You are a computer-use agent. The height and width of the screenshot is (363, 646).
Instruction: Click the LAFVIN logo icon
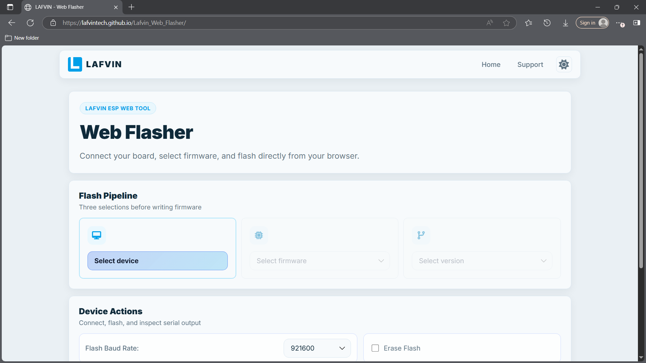coord(75,64)
